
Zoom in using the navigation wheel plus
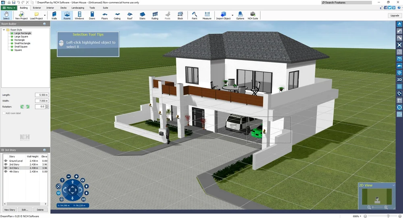tap(76, 176)
